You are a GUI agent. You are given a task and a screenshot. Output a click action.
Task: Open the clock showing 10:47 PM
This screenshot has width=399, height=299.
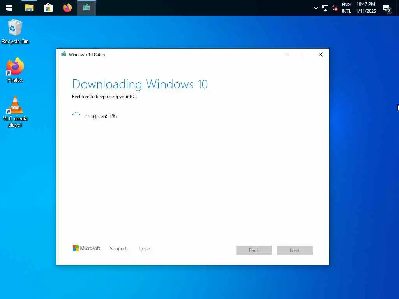[x=365, y=8]
